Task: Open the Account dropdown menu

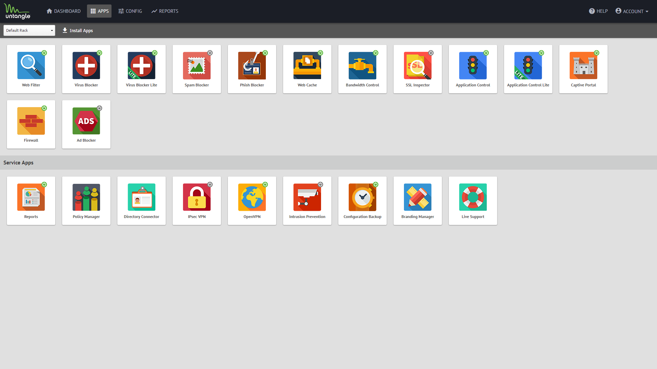Action: coord(632,11)
